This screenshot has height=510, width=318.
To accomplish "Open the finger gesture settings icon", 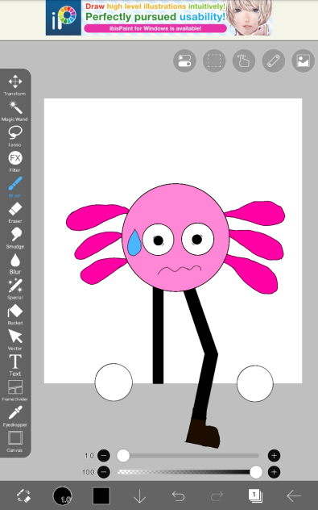I will click(x=244, y=61).
